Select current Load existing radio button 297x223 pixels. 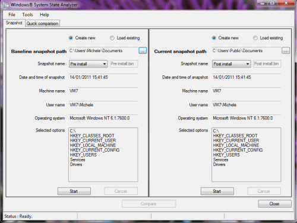coord(255,38)
